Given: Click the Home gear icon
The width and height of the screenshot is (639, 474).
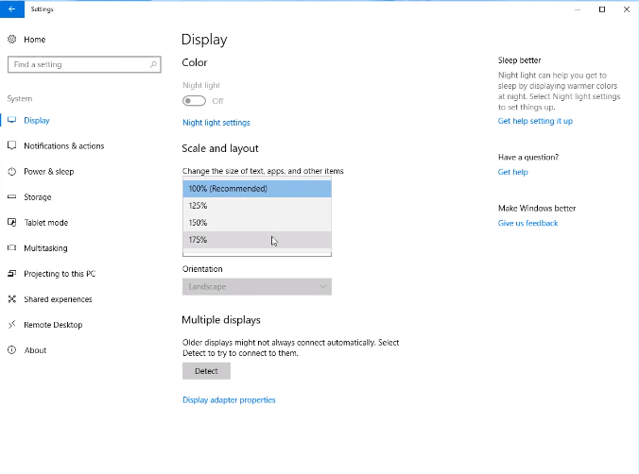Looking at the screenshot, I should [x=12, y=40].
